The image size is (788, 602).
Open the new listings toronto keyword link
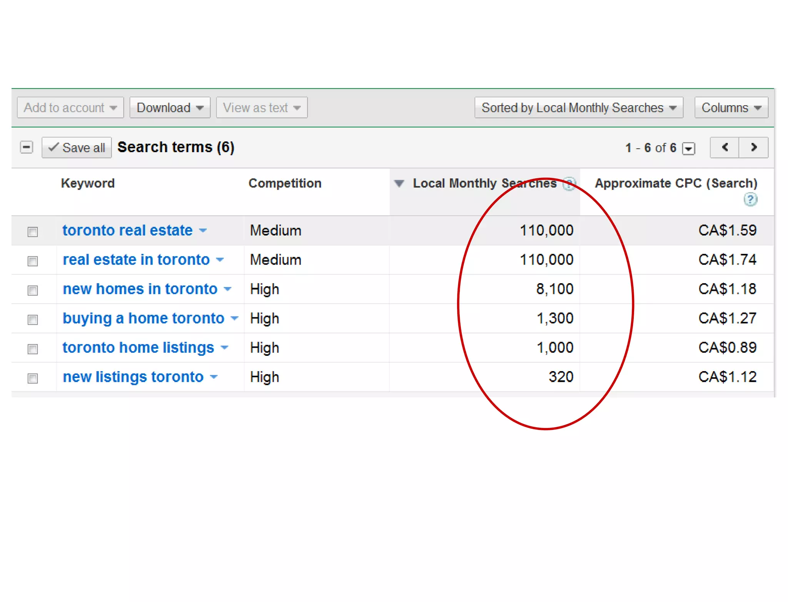click(x=133, y=377)
